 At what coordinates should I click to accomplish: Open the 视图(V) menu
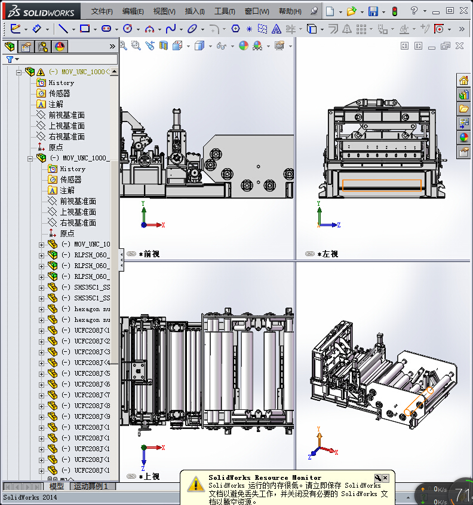pyautogui.click(x=164, y=11)
